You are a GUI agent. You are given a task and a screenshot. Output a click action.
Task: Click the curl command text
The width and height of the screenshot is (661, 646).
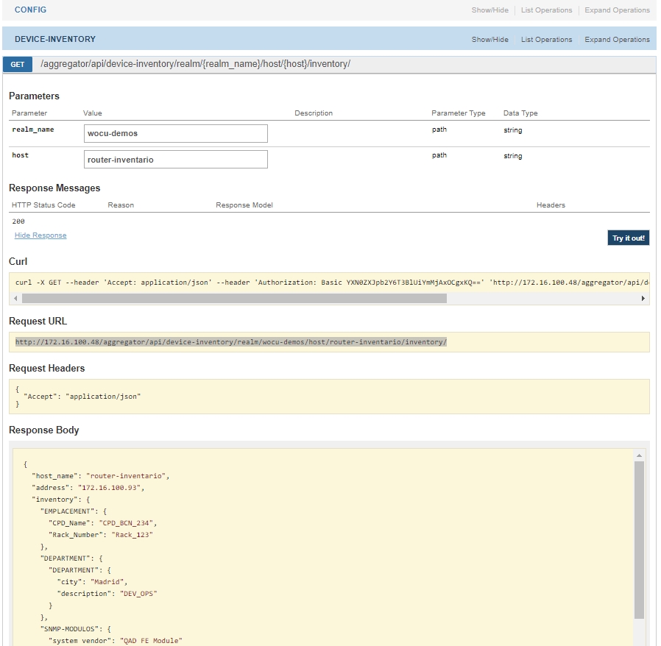332,283
